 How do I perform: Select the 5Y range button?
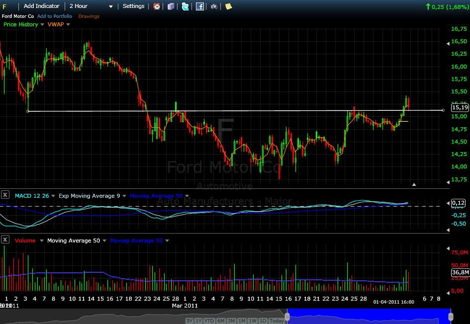click(x=189, y=321)
